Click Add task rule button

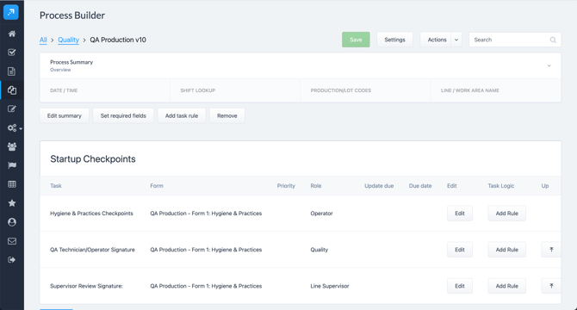(182, 116)
